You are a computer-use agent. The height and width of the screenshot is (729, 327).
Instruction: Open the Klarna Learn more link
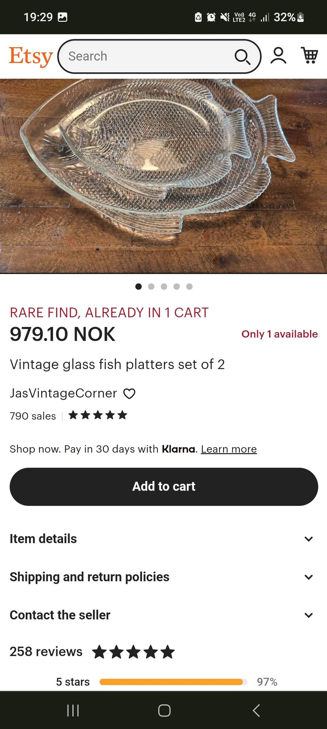pos(229,449)
